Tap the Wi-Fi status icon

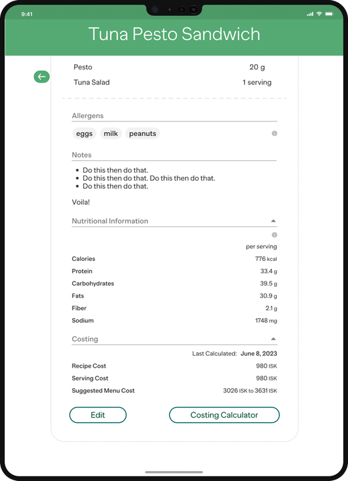(319, 14)
